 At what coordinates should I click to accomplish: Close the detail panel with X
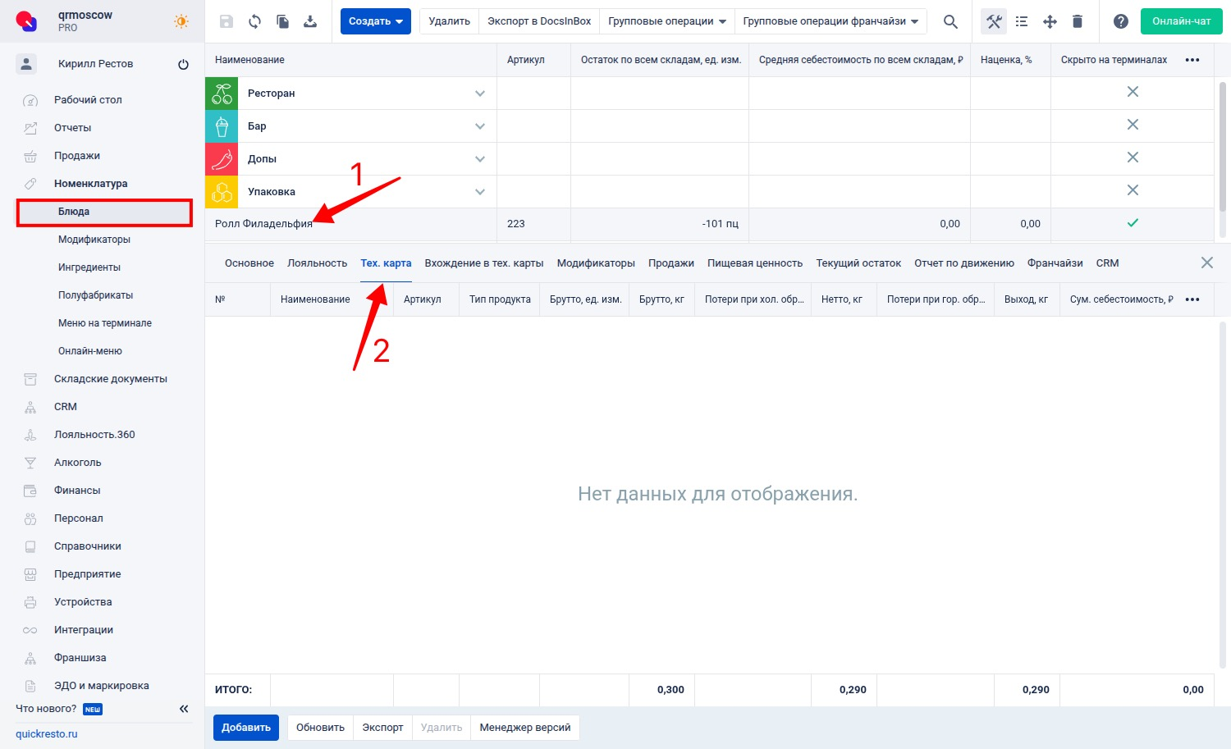pos(1206,263)
